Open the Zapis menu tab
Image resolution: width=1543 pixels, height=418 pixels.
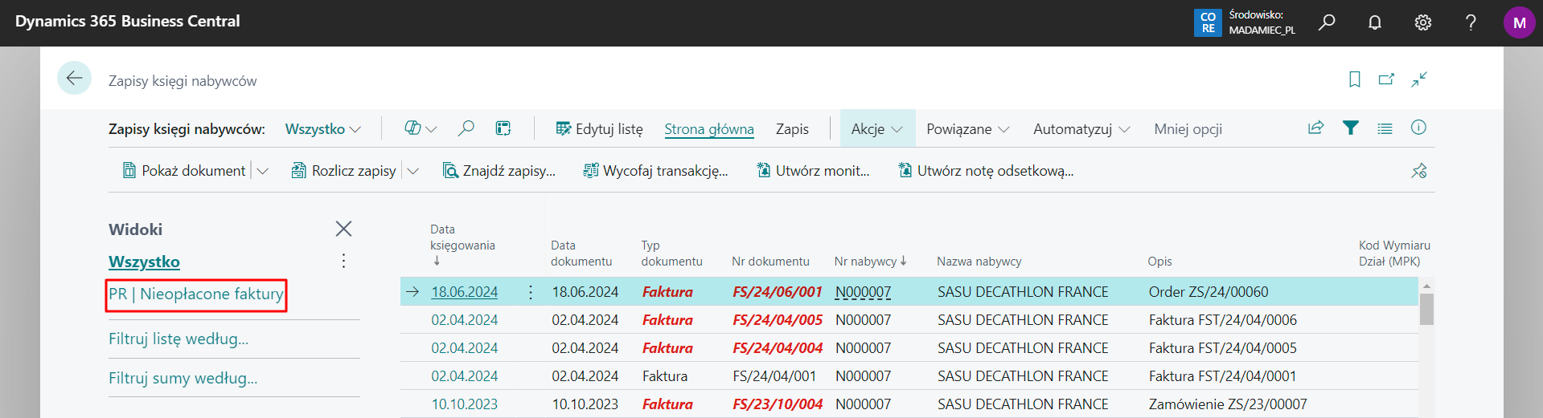point(792,129)
